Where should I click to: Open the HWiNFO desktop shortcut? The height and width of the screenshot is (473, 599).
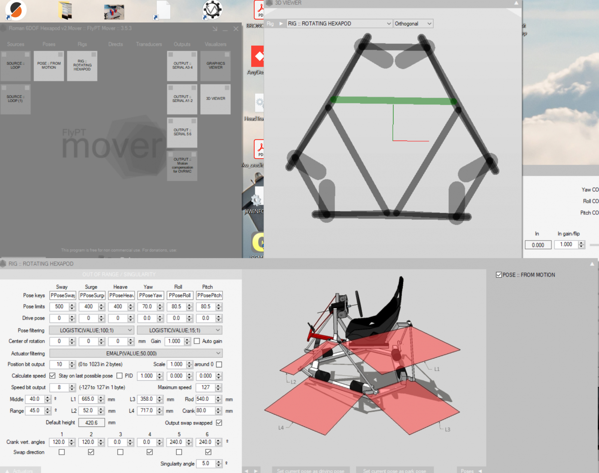click(255, 201)
